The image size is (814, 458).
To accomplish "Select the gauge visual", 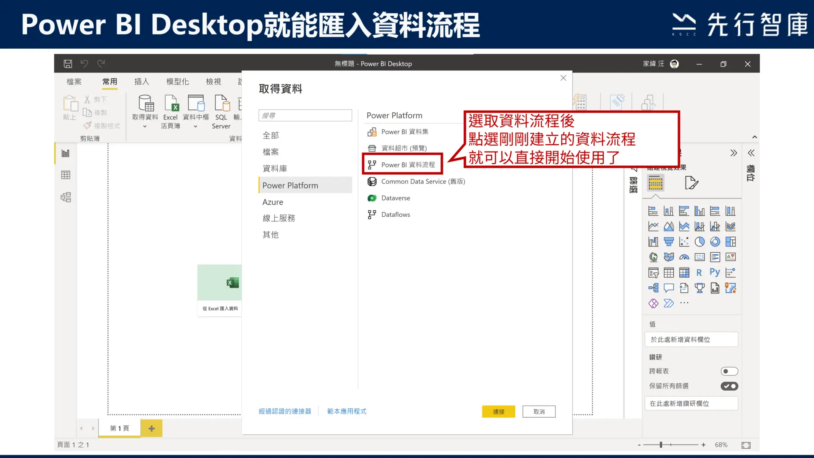I will 684,257.
